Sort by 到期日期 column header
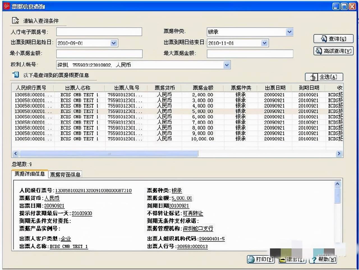The image size is (359, 270). [x=308, y=88]
